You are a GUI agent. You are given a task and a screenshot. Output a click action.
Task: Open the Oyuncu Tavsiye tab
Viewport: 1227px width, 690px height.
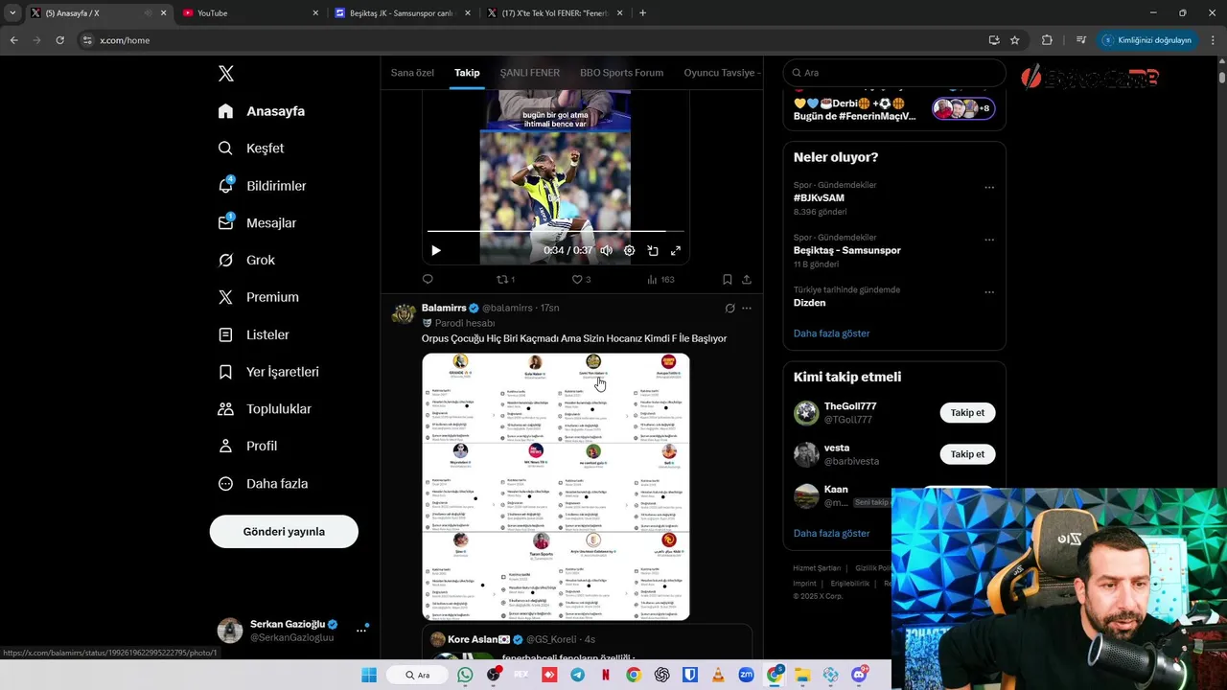(722, 73)
